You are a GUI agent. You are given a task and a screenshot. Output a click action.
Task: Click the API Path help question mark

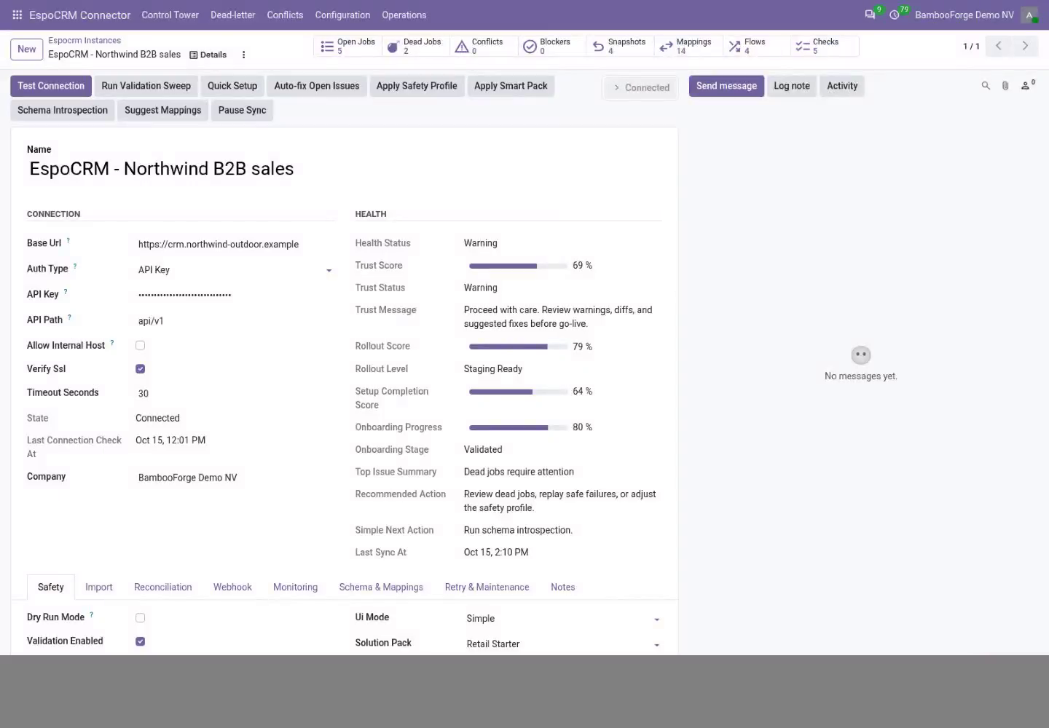(x=70, y=317)
